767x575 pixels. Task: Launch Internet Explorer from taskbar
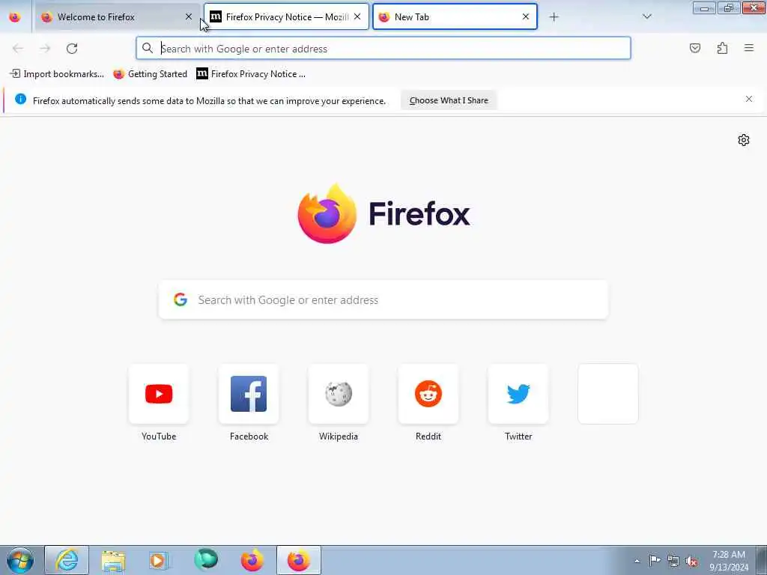click(67, 560)
